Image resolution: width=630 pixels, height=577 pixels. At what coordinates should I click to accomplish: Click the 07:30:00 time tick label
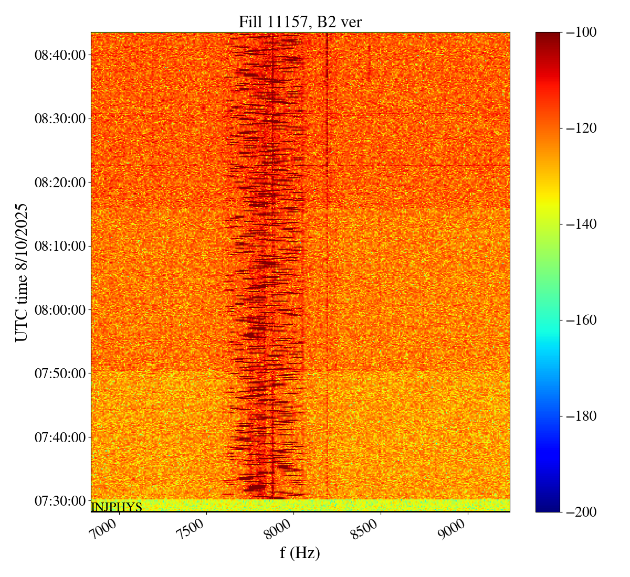(x=60, y=501)
